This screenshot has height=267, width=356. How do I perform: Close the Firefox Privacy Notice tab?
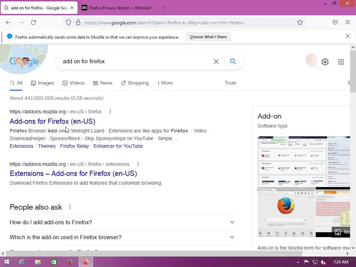tap(150, 8)
